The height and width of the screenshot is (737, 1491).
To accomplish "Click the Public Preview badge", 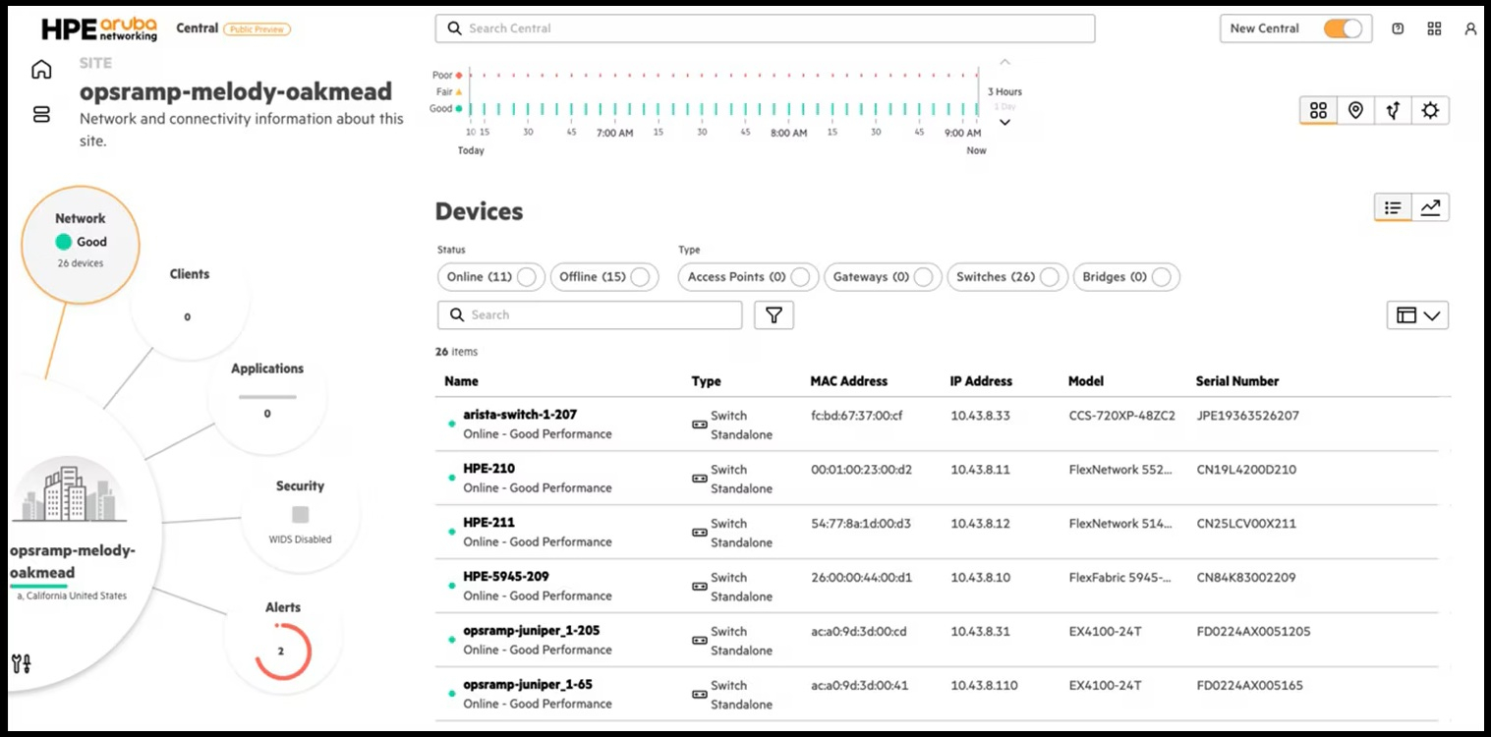I will [x=257, y=29].
